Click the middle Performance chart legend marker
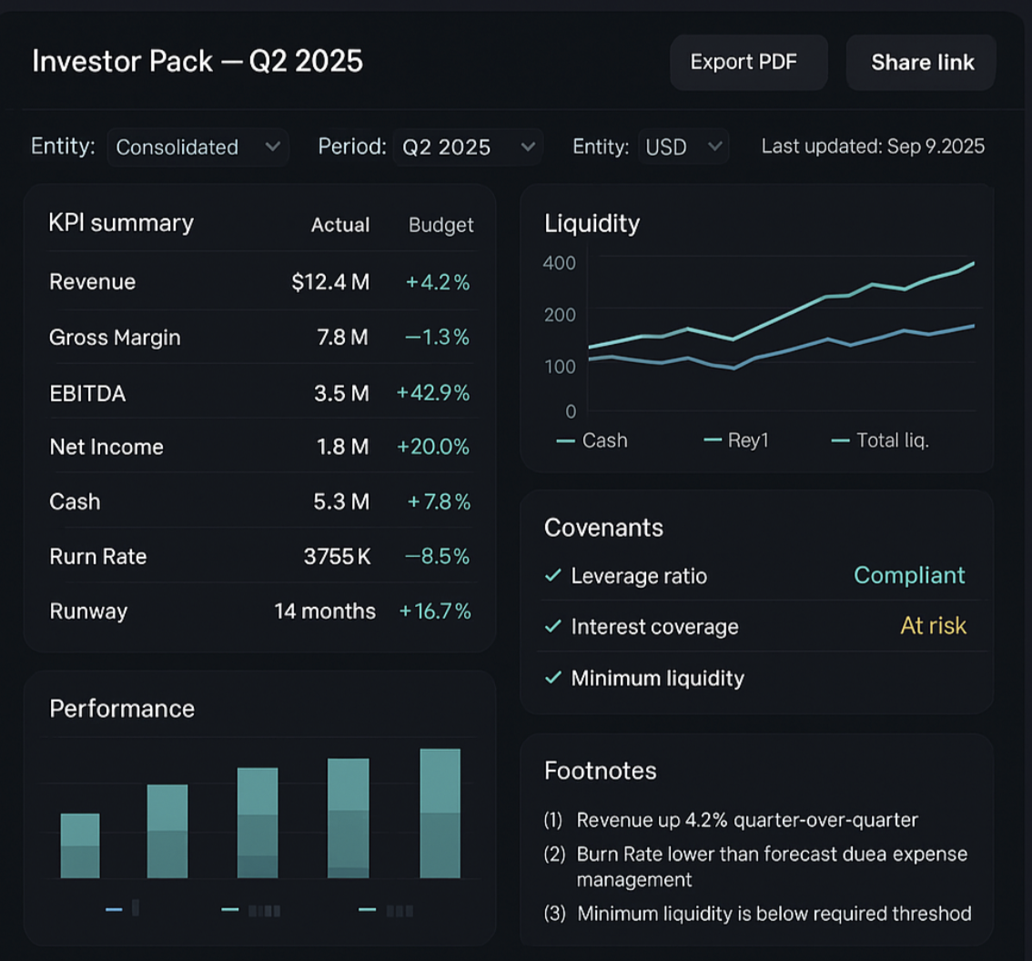The image size is (1032, 961). point(230,909)
